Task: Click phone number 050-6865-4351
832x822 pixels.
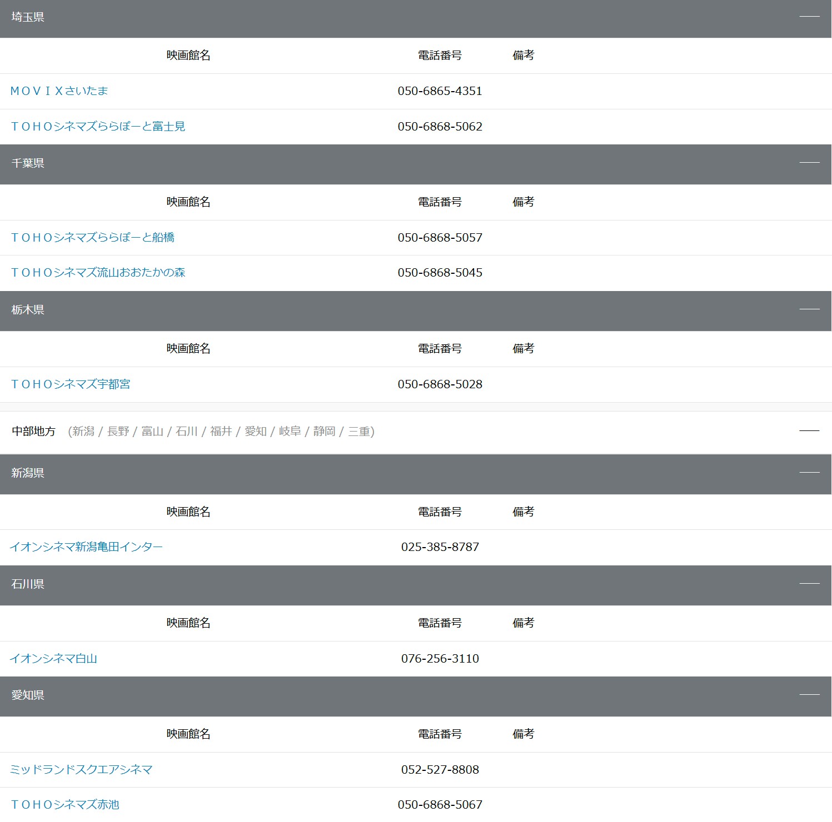Action: point(440,91)
